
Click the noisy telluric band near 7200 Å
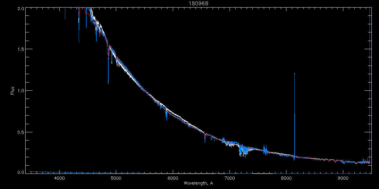(243, 150)
